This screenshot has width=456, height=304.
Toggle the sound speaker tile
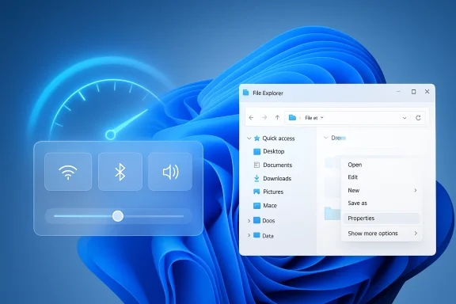170,172
